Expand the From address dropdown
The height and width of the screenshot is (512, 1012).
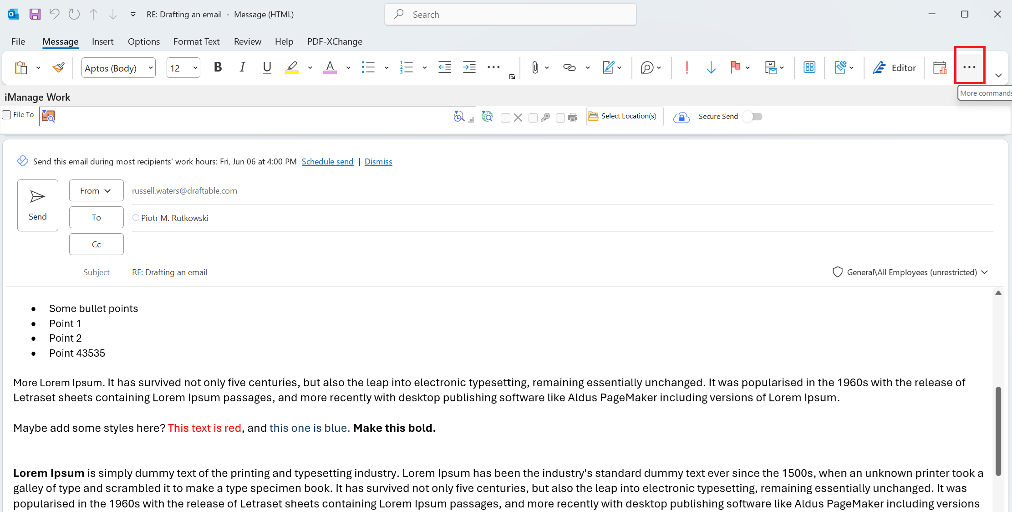[x=96, y=190]
